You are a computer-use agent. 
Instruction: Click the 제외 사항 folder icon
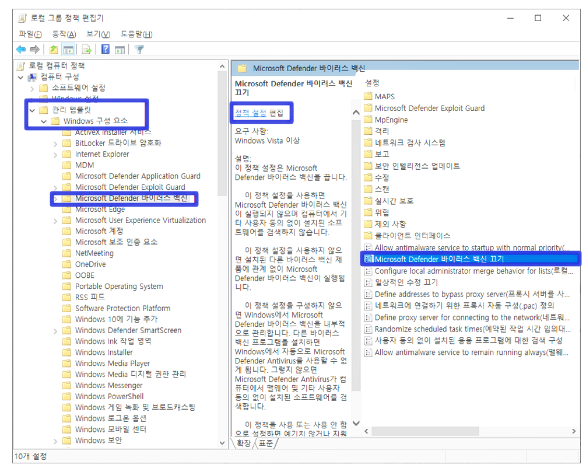coord(368,224)
